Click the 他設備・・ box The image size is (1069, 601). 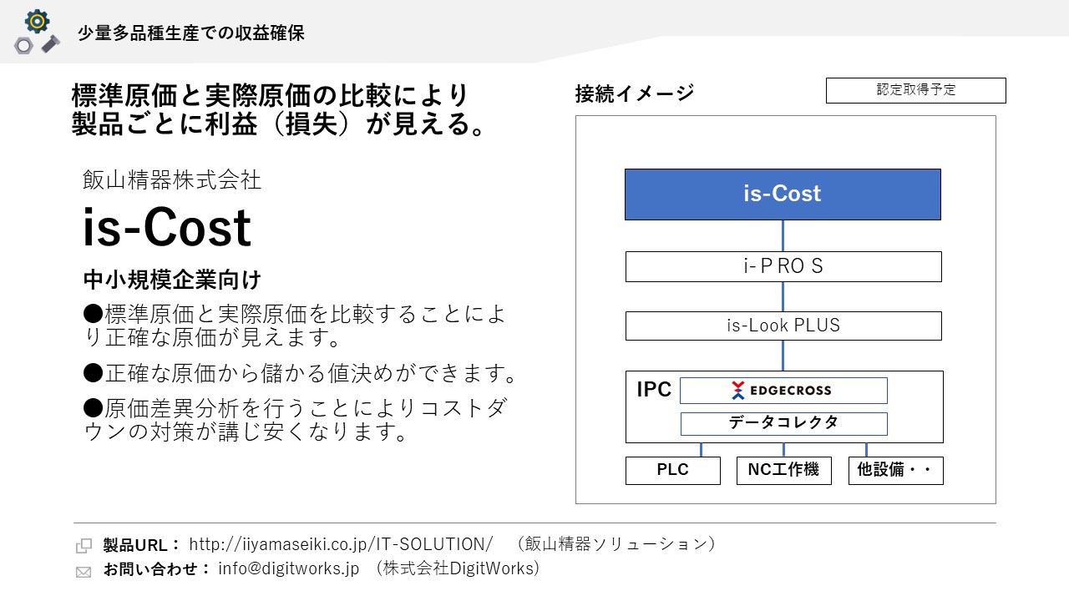coord(895,470)
